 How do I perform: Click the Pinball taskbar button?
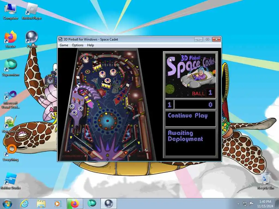(x=109, y=204)
